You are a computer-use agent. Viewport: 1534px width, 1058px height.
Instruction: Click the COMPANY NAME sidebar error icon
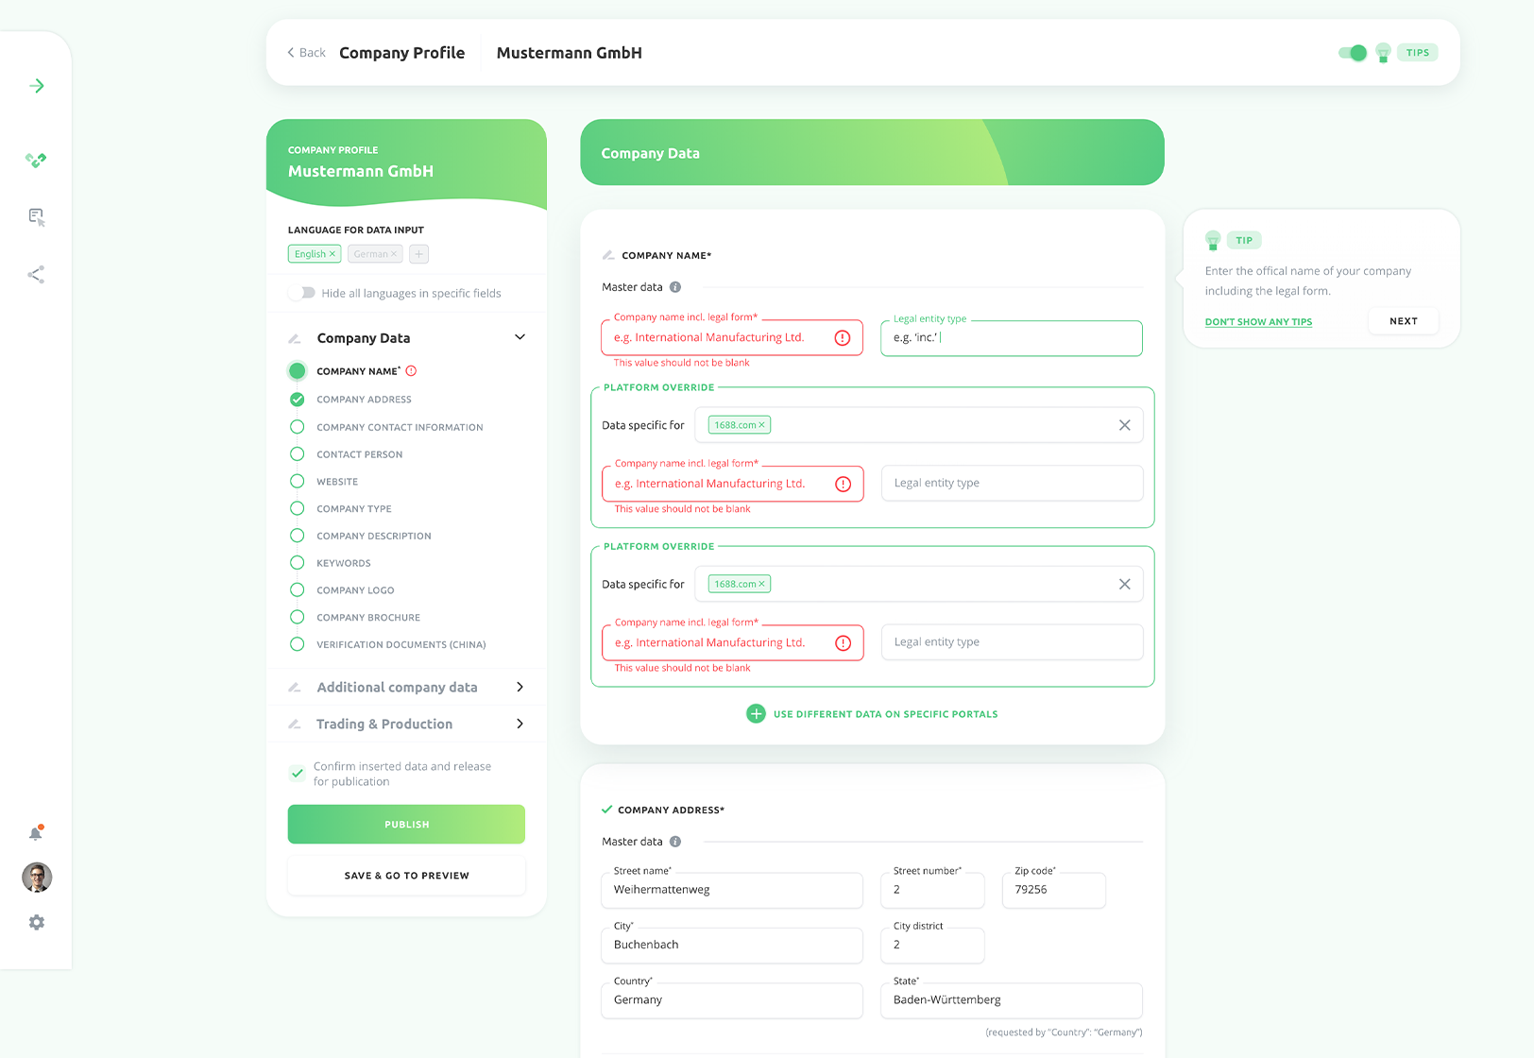pyautogui.click(x=411, y=371)
